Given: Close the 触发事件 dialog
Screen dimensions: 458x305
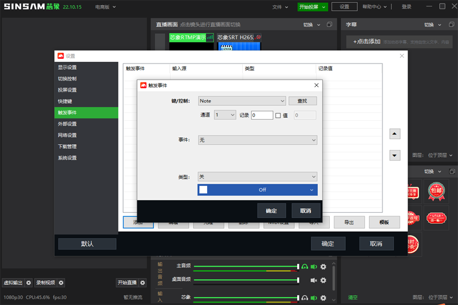Looking at the screenshot, I should coord(317,85).
